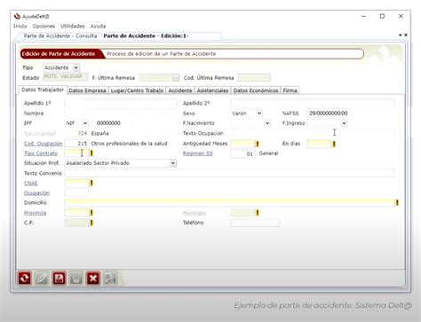Click the AyudaDelt@ application logo icon
Viewport: 421px width, 322px height.
coord(17,16)
